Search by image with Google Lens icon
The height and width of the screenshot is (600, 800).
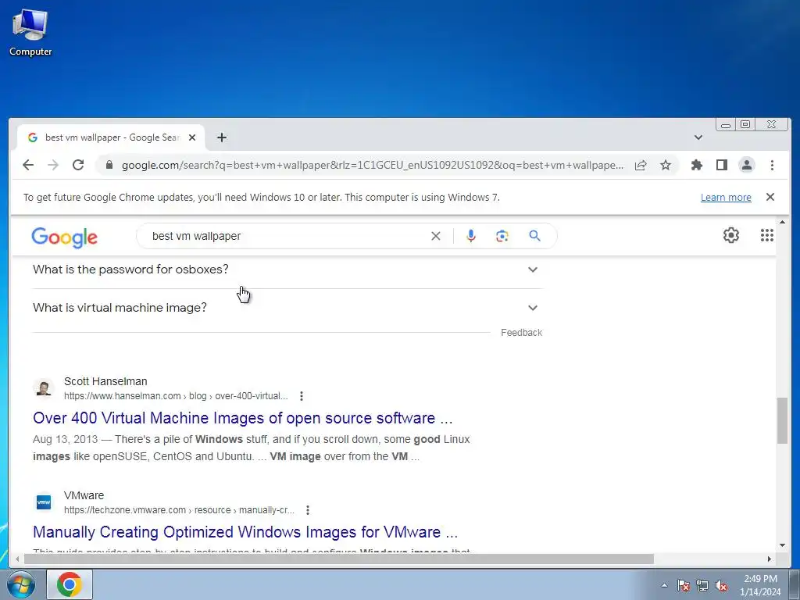pyautogui.click(x=502, y=236)
